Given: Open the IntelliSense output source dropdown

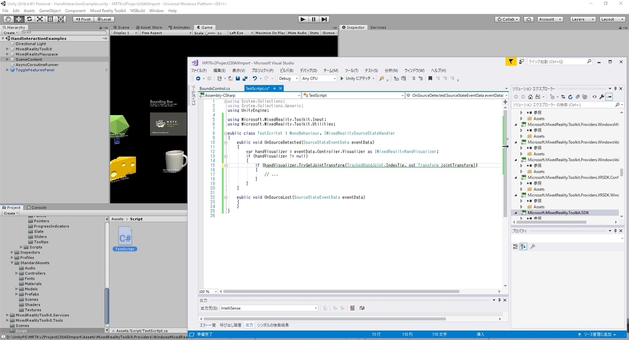Looking at the screenshot, I should pos(269,308).
